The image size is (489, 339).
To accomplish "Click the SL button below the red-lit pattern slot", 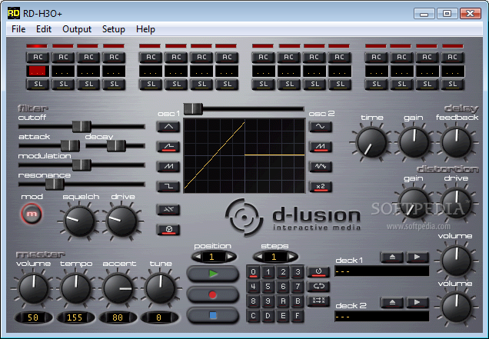I will coord(38,85).
